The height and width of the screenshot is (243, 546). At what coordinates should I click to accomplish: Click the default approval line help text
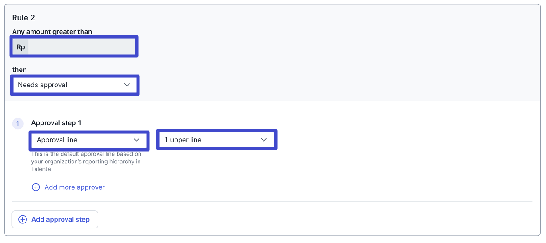tap(86, 161)
